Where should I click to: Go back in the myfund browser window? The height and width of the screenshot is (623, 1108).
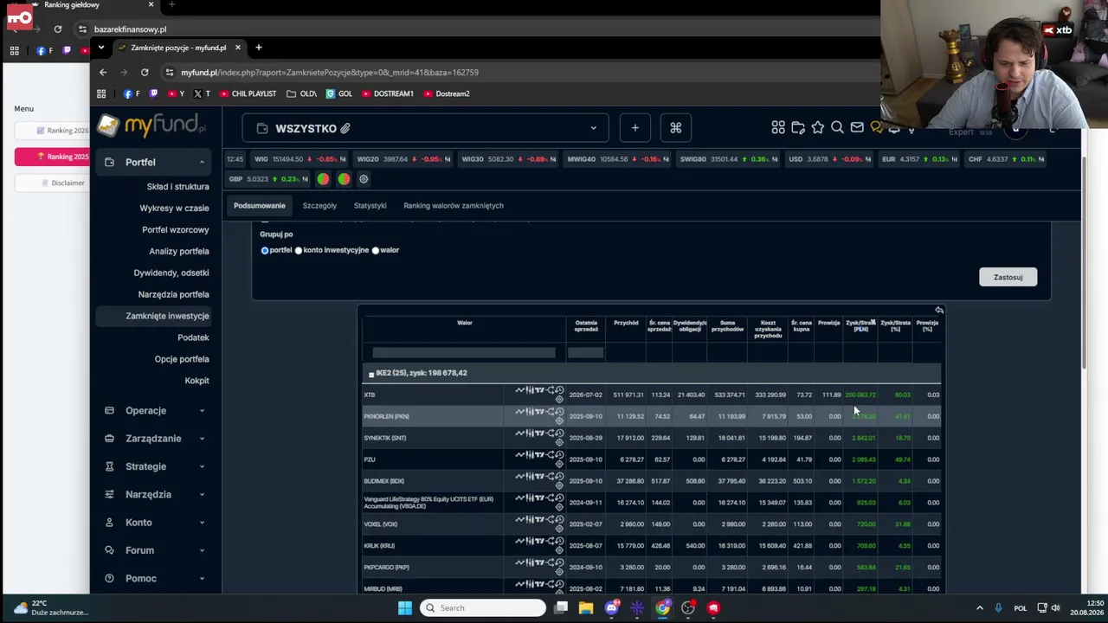(x=103, y=73)
